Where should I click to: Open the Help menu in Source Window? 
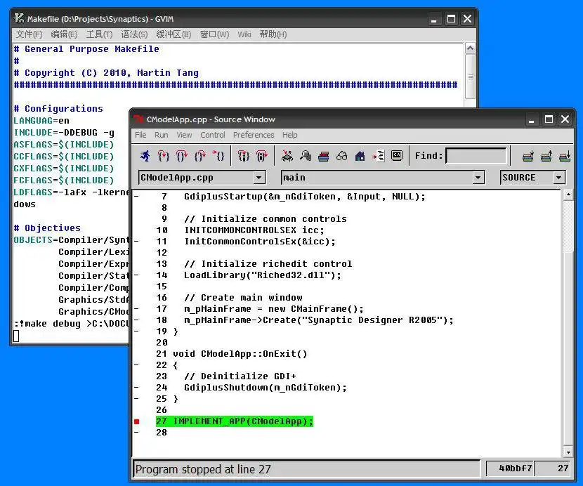tap(289, 135)
